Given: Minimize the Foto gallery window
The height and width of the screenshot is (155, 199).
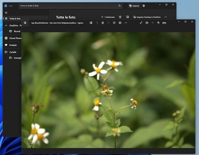Looking at the screenshot, I should (x=160, y=5).
